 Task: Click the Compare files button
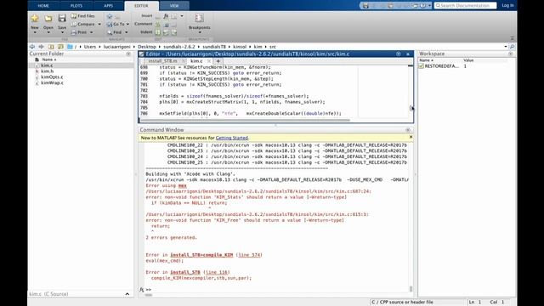pos(83,25)
